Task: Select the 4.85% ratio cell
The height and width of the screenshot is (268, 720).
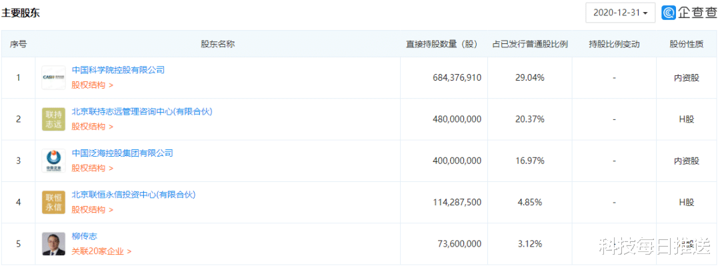Action: [530, 203]
